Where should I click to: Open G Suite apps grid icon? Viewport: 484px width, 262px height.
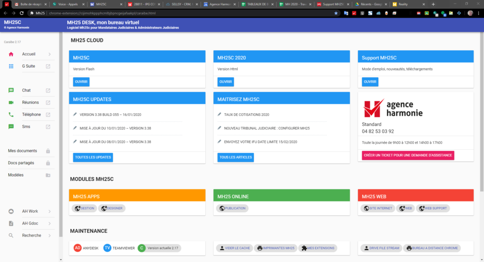point(11,66)
